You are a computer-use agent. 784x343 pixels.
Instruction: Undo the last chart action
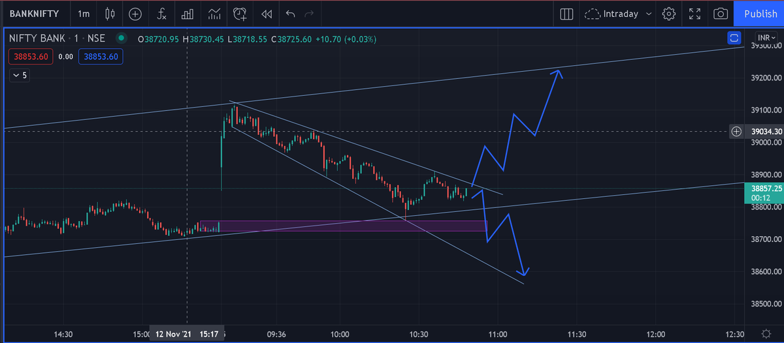[x=291, y=13]
